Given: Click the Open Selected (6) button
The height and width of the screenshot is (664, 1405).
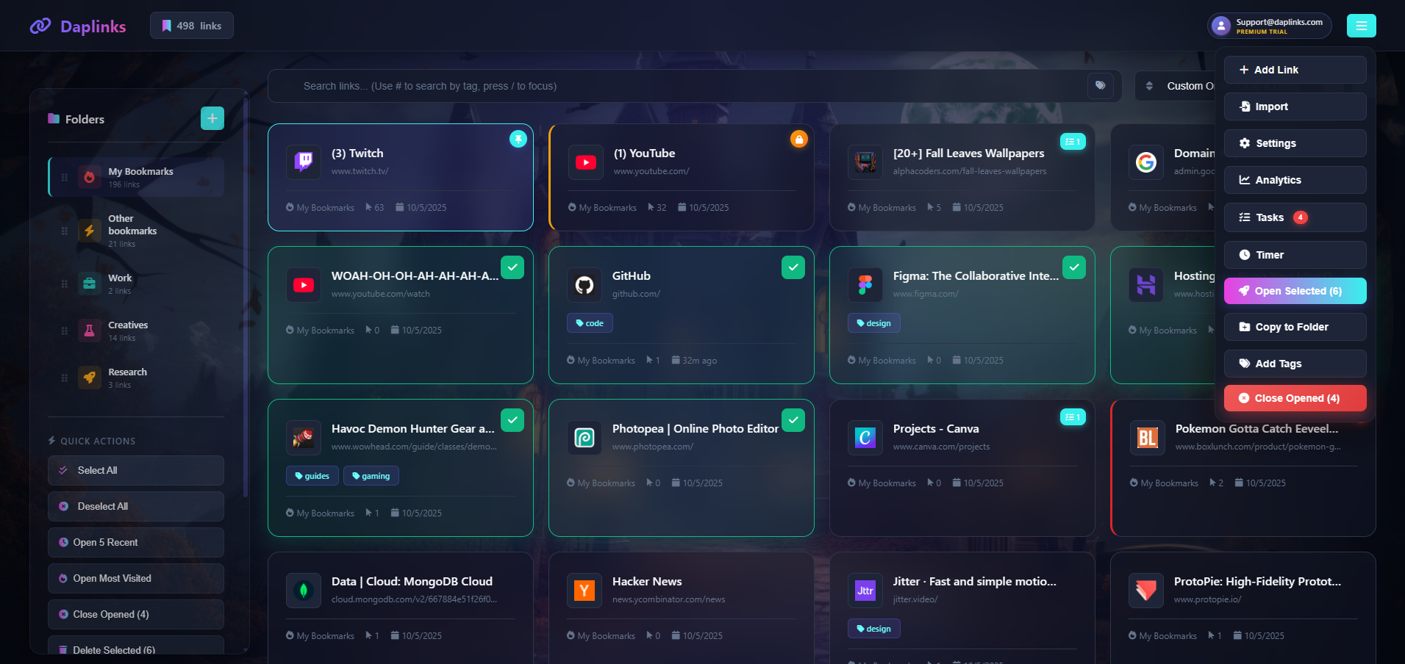Looking at the screenshot, I should coord(1295,291).
